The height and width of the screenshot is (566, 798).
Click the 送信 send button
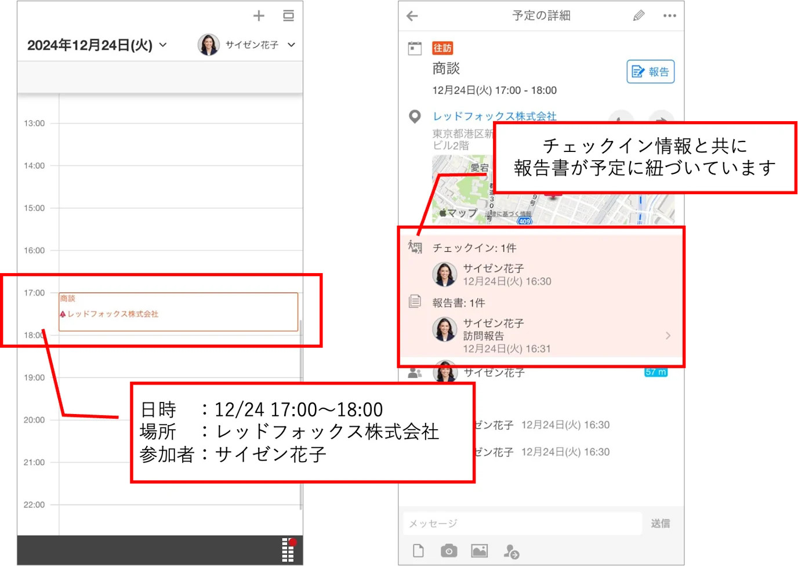point(661,524)
